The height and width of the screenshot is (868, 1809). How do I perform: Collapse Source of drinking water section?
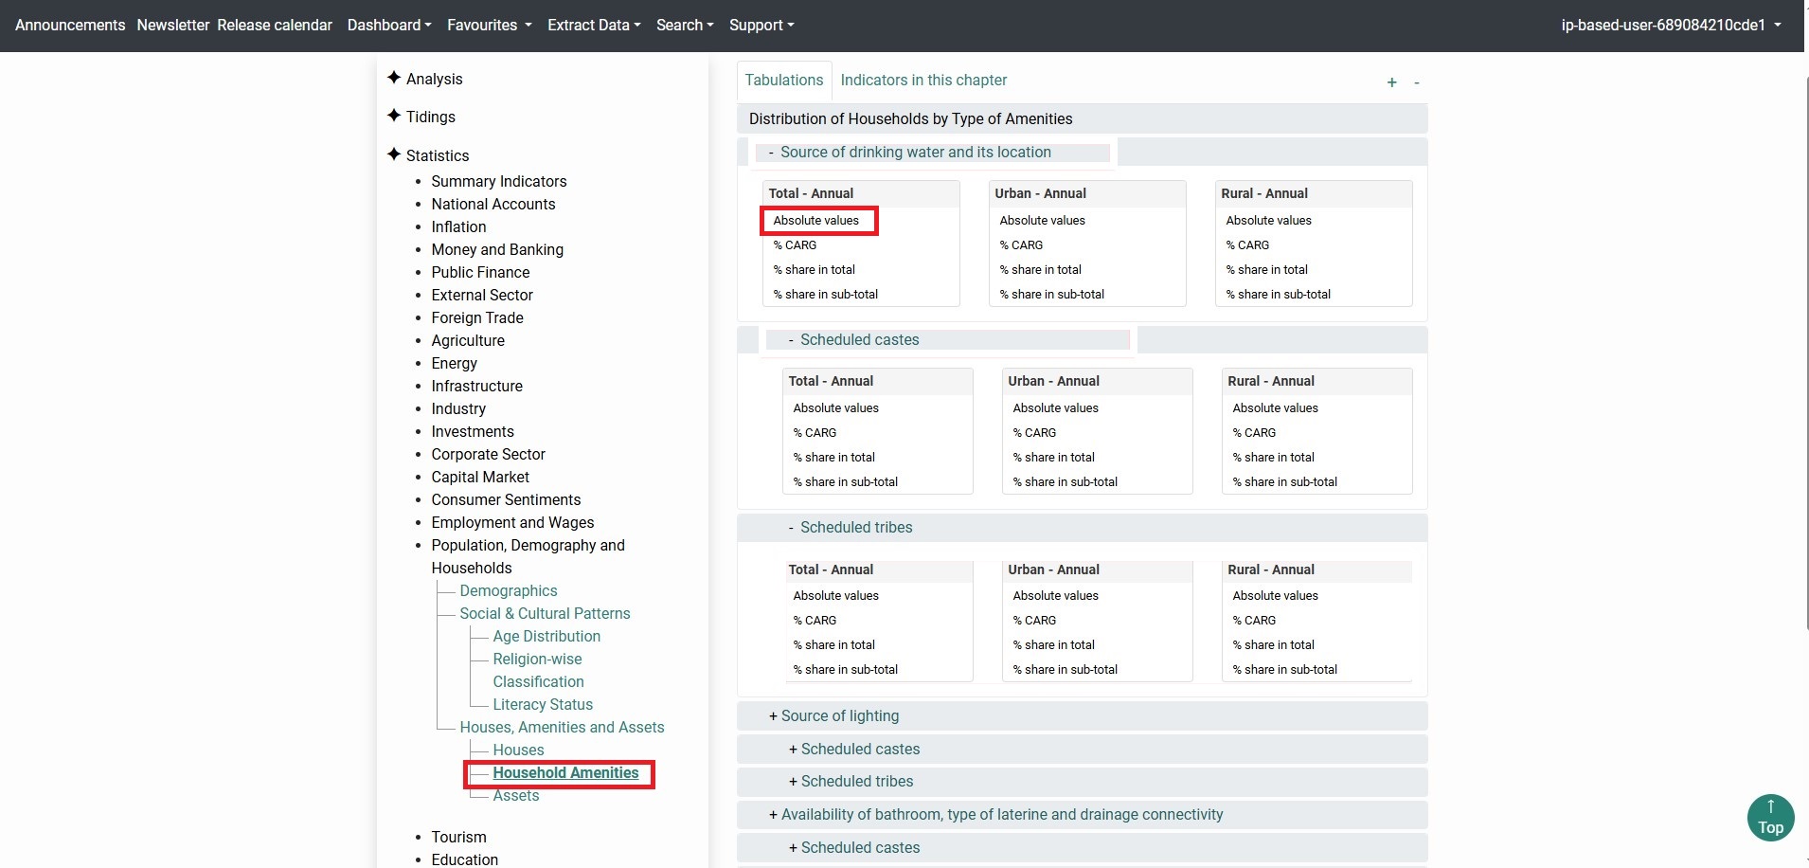click(x=909, y=153)
